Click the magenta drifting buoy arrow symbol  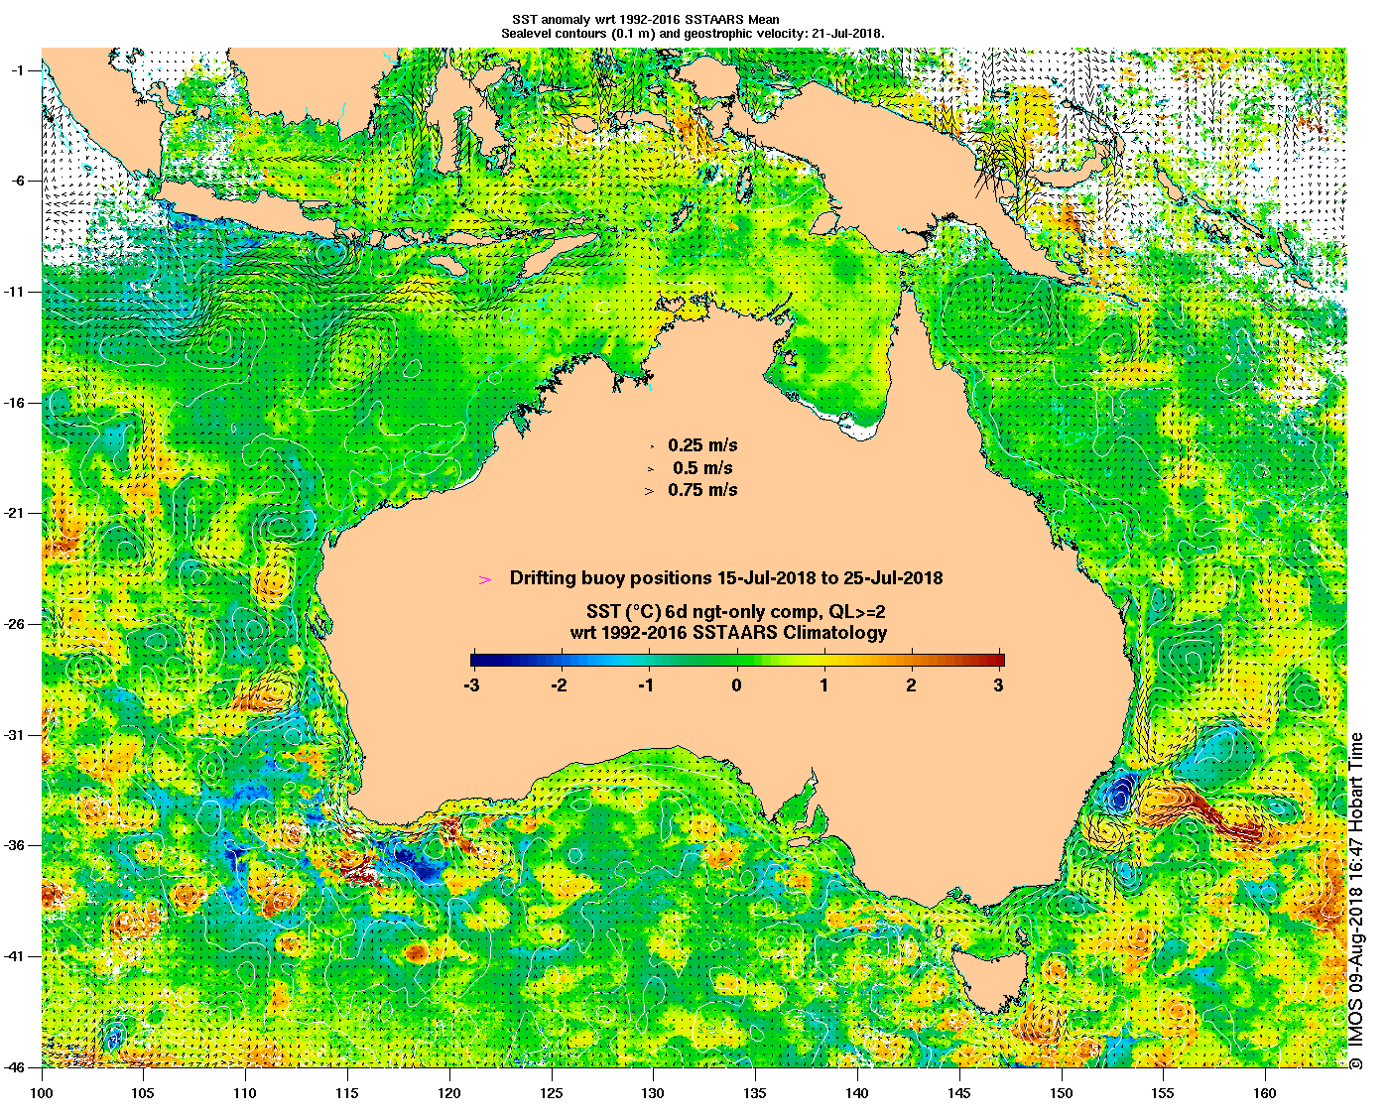tap(485, 578)
